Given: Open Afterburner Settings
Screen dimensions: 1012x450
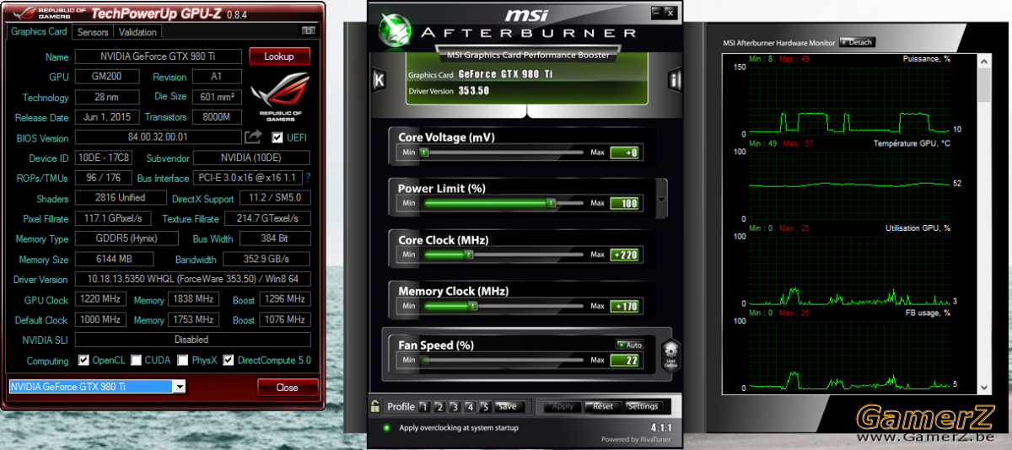Looking at the screenshot, I should tap(643, 406).
